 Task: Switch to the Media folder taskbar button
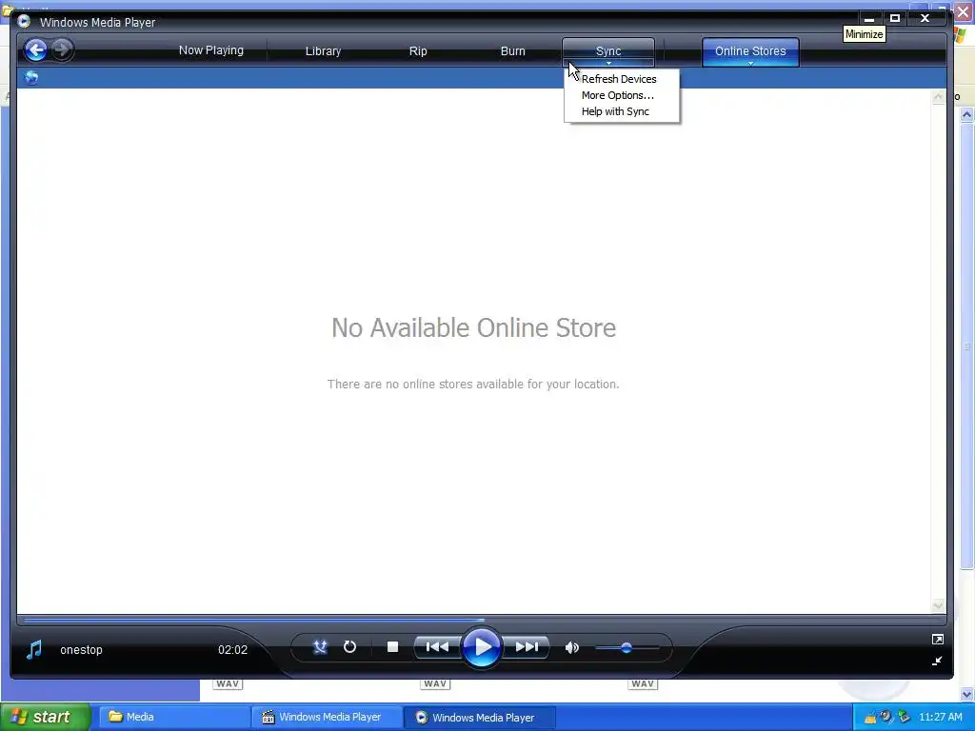click(174, 717)
